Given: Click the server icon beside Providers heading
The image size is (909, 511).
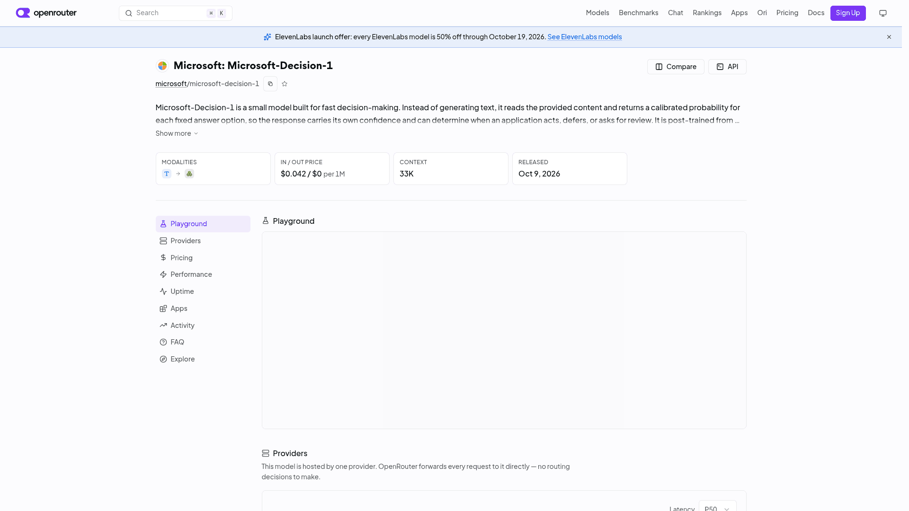Looking at the screenshot, I should 266,453.
